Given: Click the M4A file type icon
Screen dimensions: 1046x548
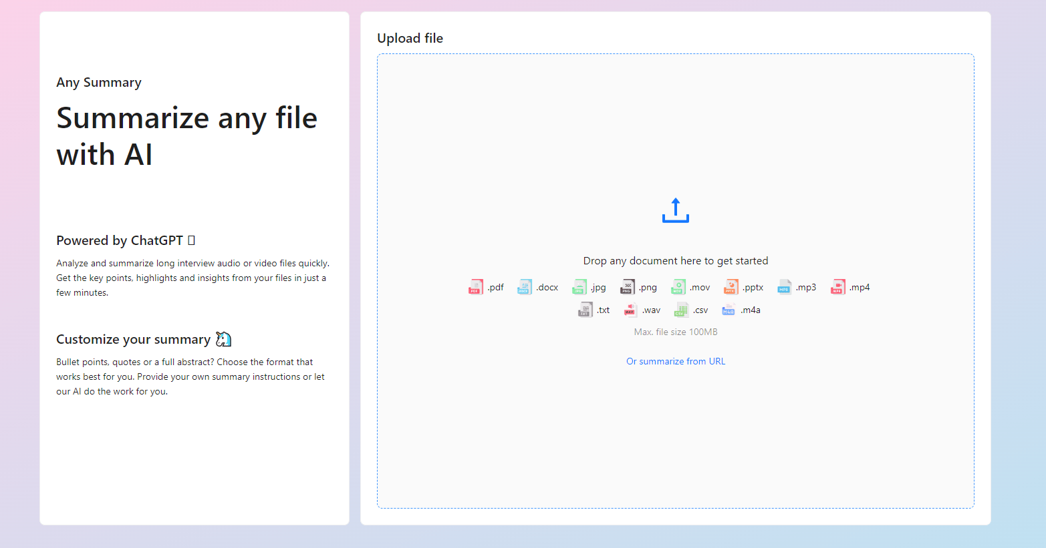Looking at the screenshot, I should click(x=728, y=310).
